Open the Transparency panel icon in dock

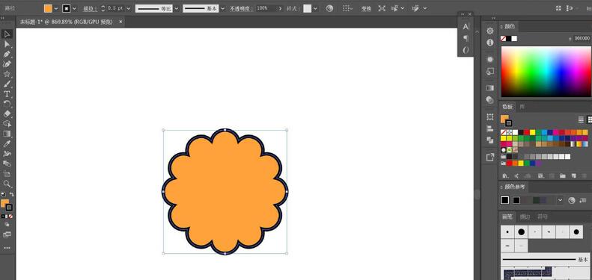pyautogui.click(x=490, y=100)
